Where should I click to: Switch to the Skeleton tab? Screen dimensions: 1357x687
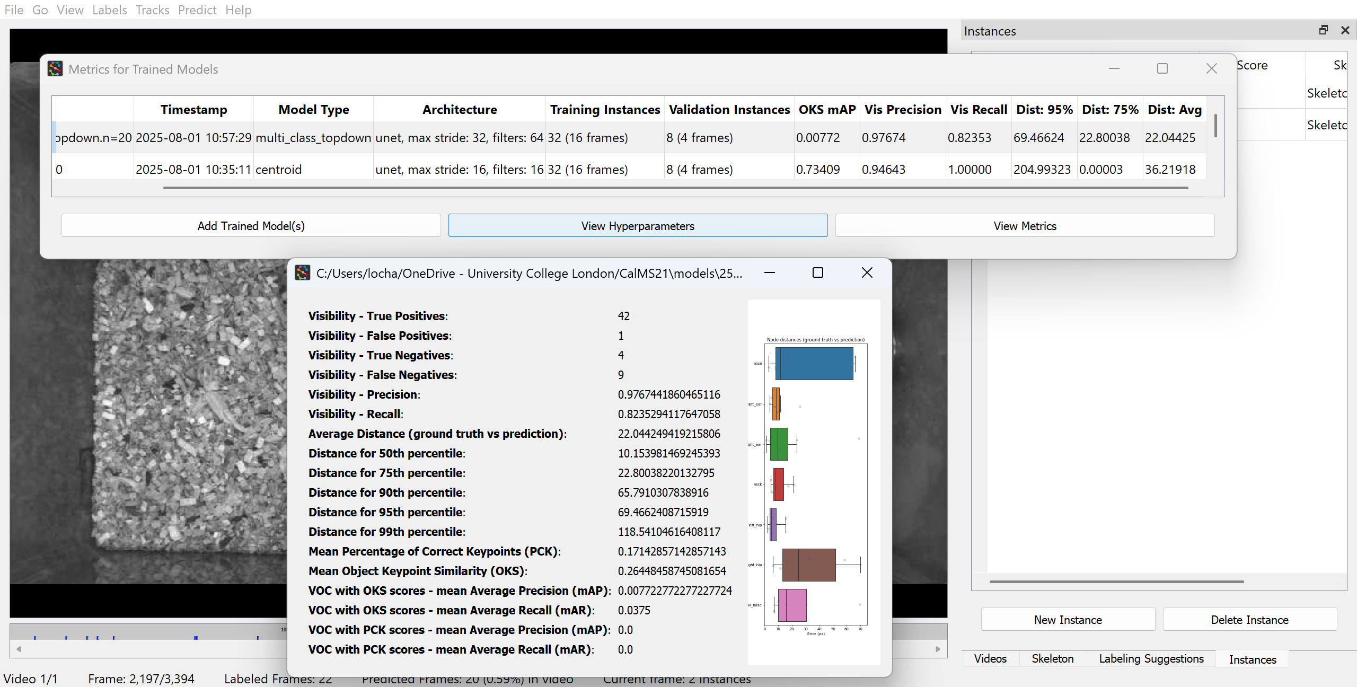1052,659
